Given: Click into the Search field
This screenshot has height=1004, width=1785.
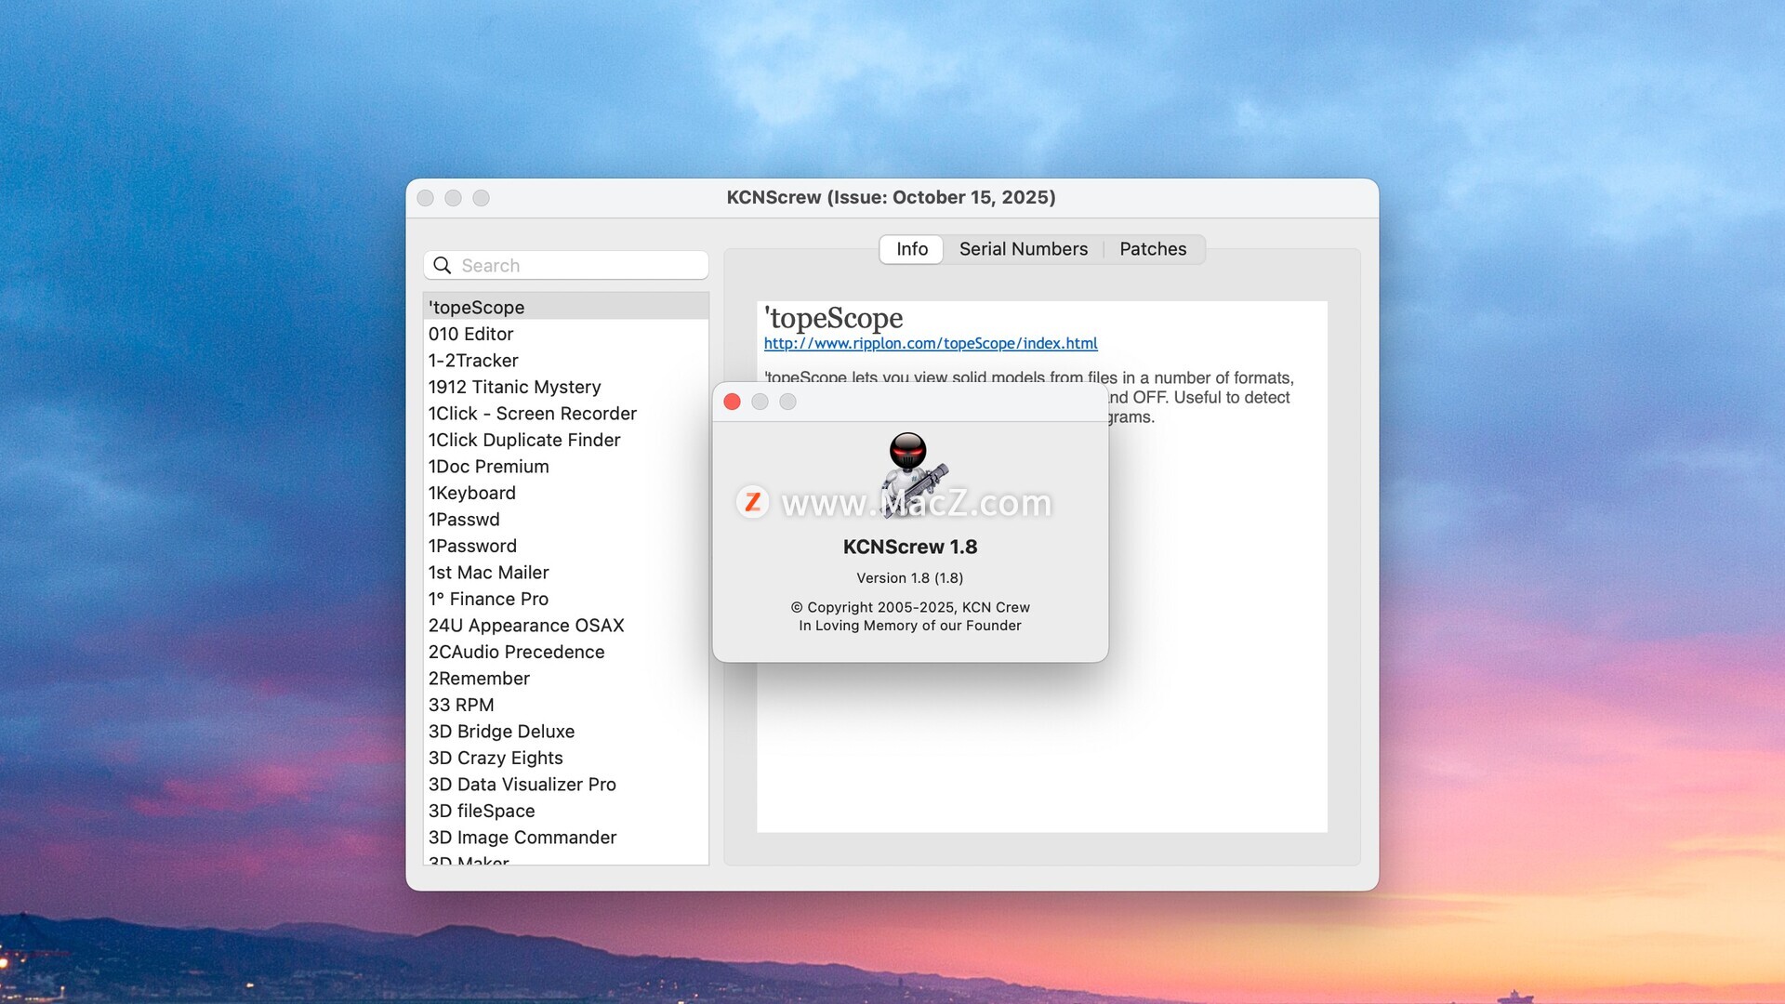Looking at the screenshot, I should click(x=576, y=266).
